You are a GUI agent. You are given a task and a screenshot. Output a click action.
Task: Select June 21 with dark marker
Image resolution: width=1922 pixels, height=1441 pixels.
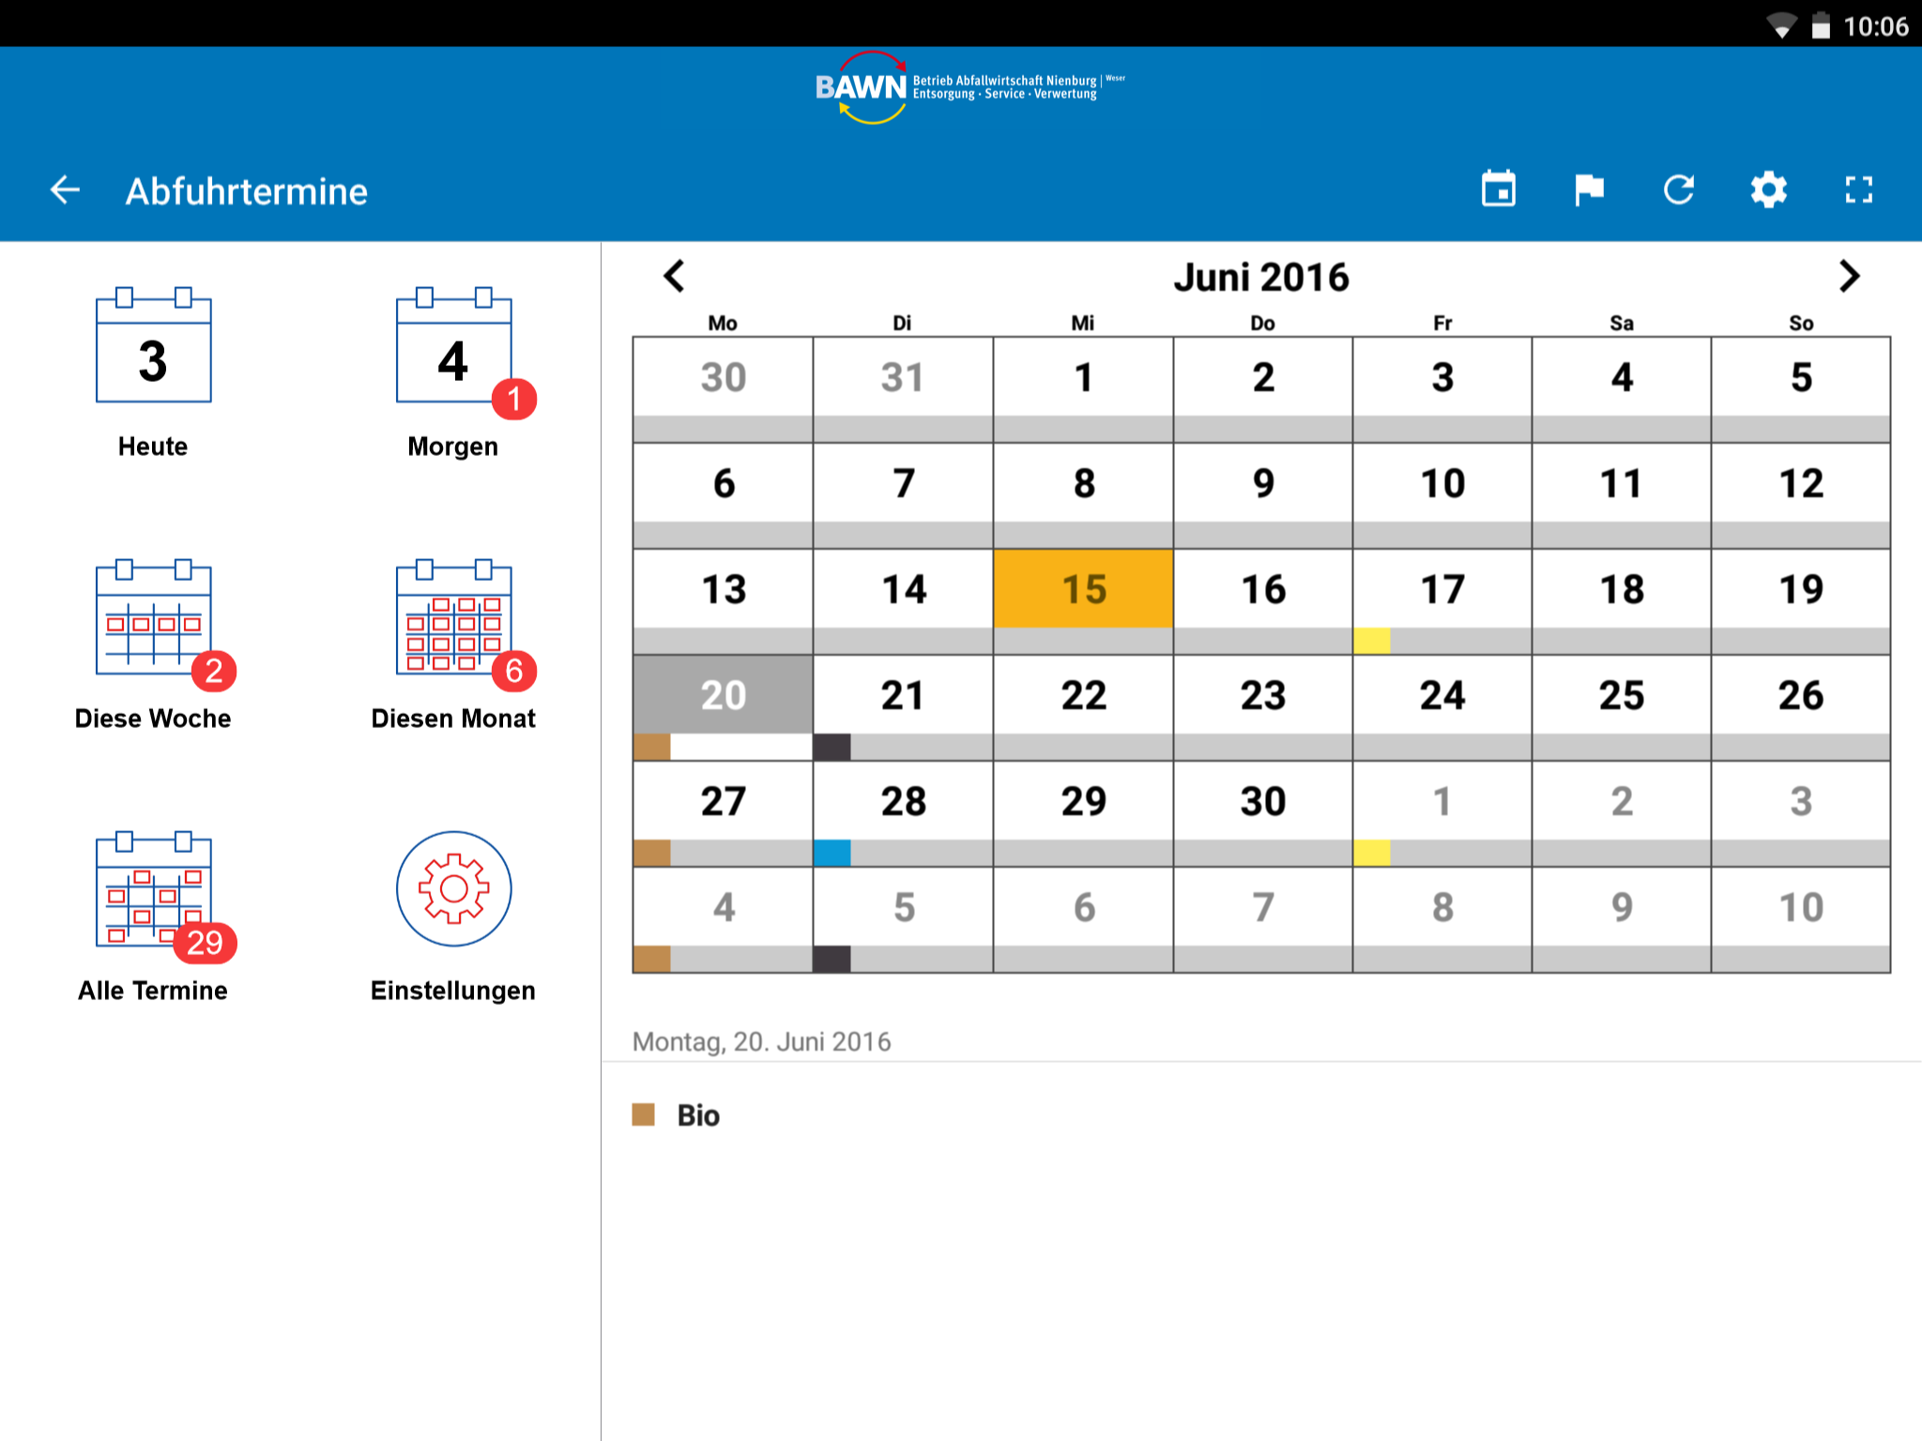(x=903, y=696)
